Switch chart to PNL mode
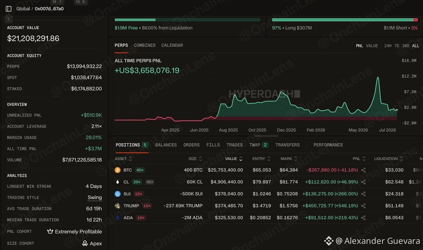The height and width of the screenshot is (250, 423). [x=359, y=46]
